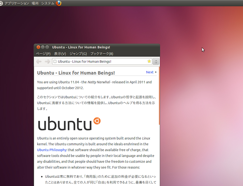Click the large ubuntu logo image
Image resolution: width=243 pixels, height=186 pixels.
click(x=69, y=123)
